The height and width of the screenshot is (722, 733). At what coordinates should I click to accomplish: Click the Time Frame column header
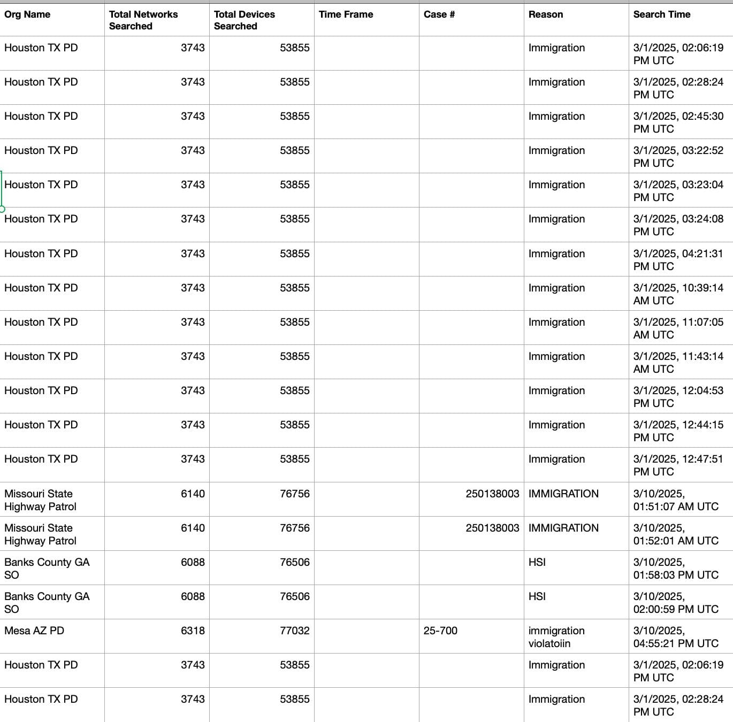click(x=366, y=20)
